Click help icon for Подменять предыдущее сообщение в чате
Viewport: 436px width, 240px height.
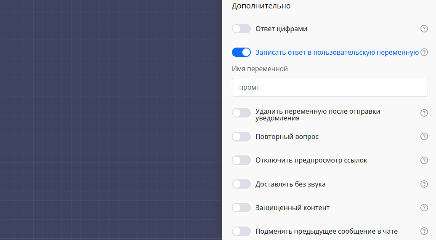(424, 231)
